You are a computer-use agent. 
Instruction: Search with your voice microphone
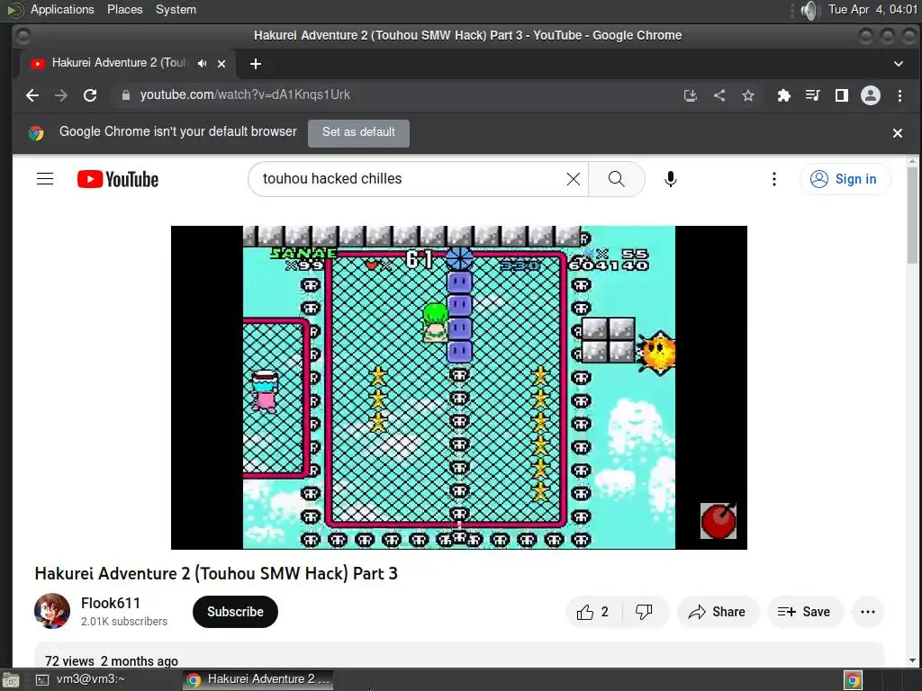pos(670,179)
